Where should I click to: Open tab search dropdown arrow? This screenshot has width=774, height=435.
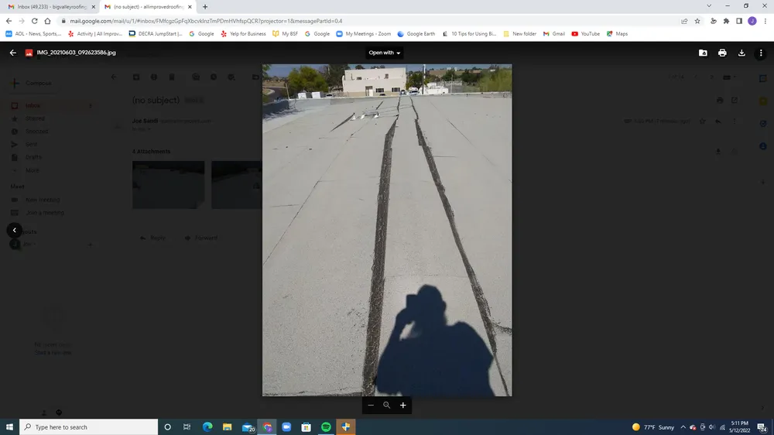click(x=709, y=6)
